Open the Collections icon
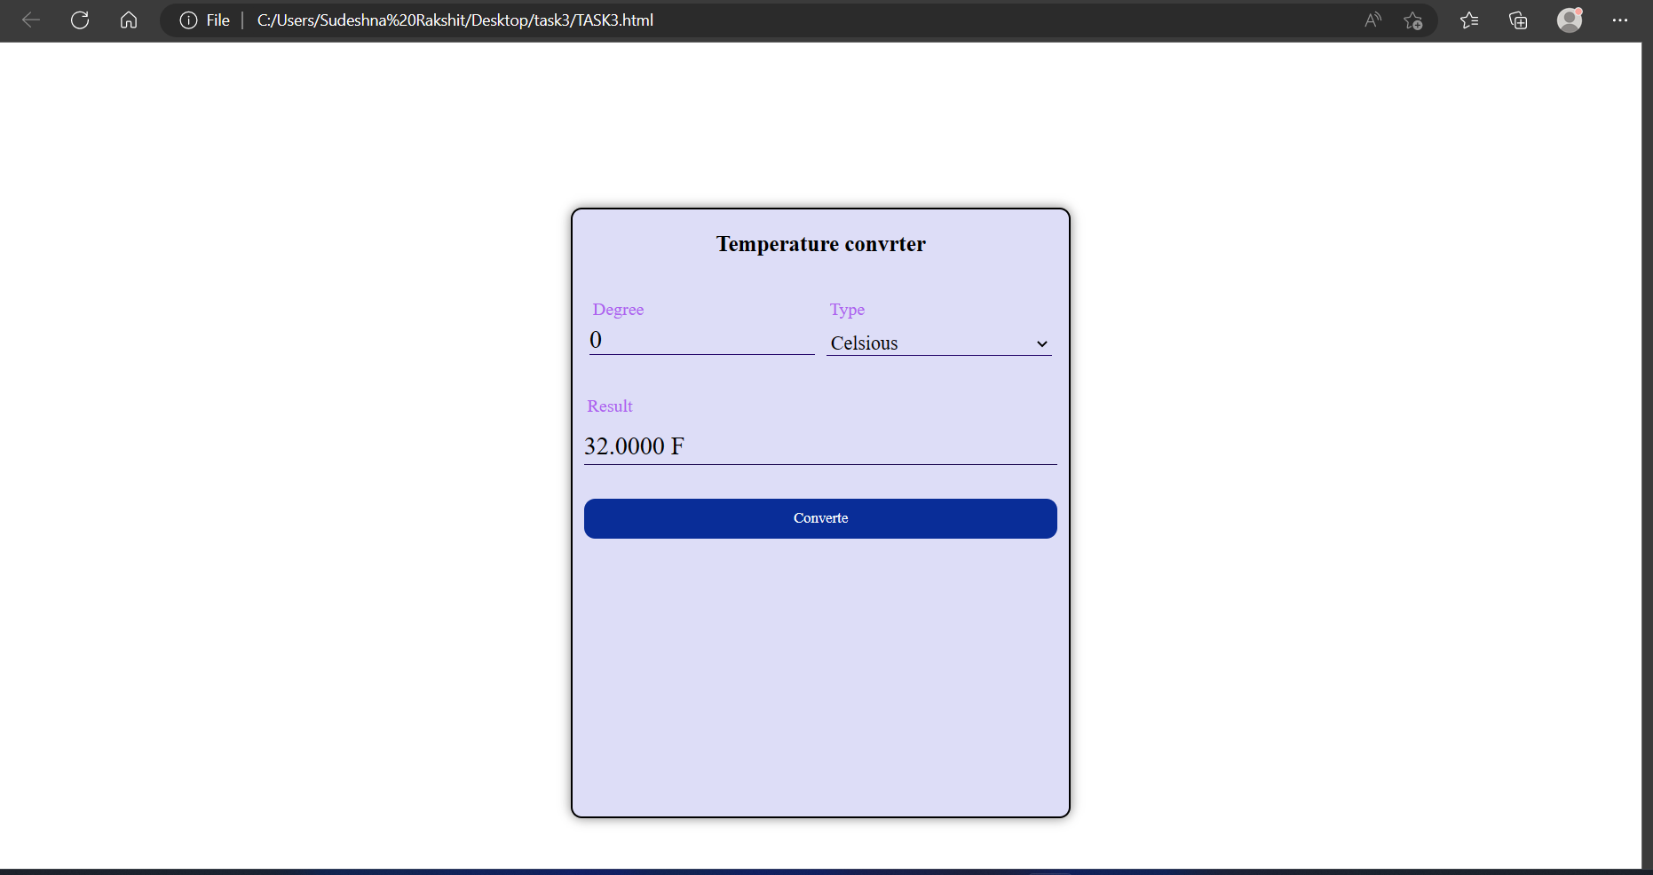The image size is (1653, 875). (x=1518, y=20)
